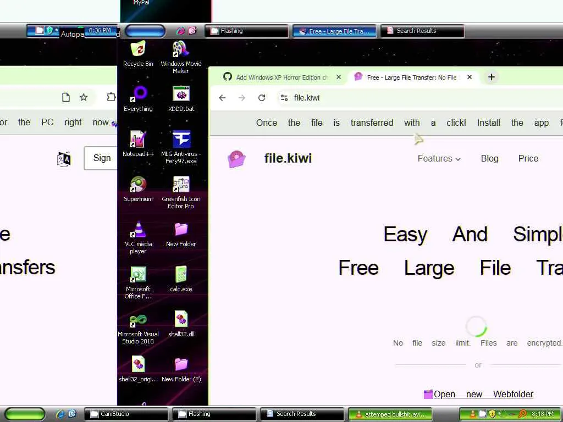This screenshot has height=422, width=563.
Task: Launch Windows Movie Maker shortcut
Action: click(181, 57)
